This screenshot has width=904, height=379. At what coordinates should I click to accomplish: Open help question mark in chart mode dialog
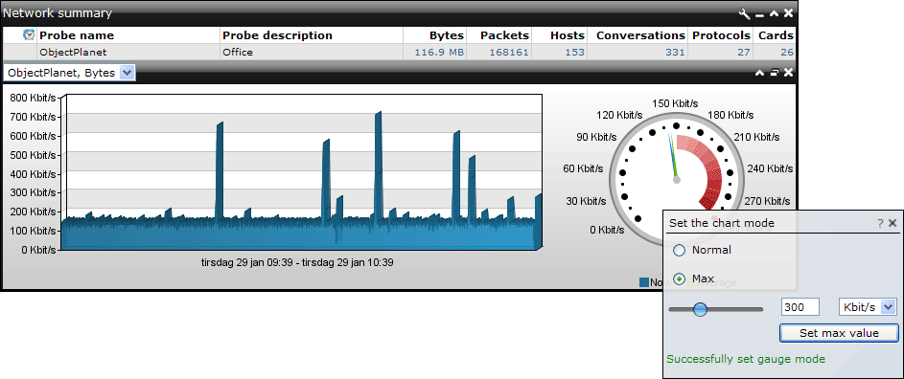pyautogui.click(x=880, y=224)
